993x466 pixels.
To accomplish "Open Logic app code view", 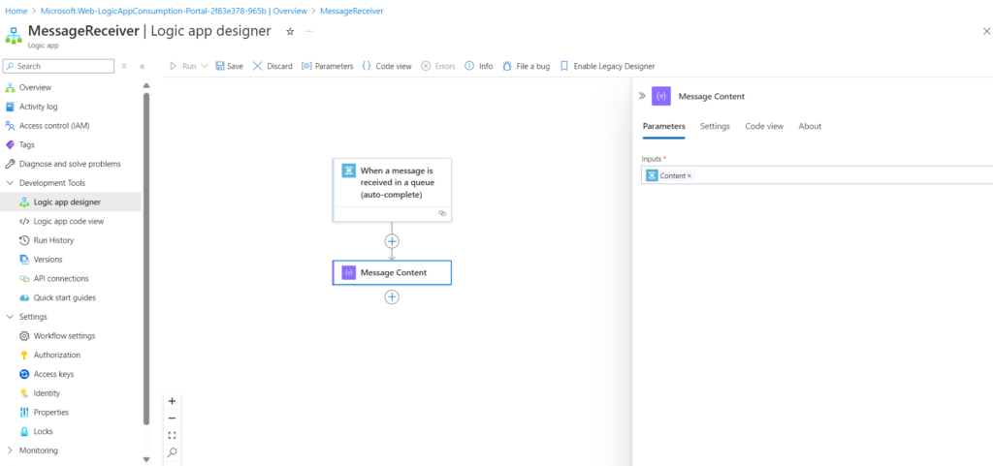I will [69, 221].
